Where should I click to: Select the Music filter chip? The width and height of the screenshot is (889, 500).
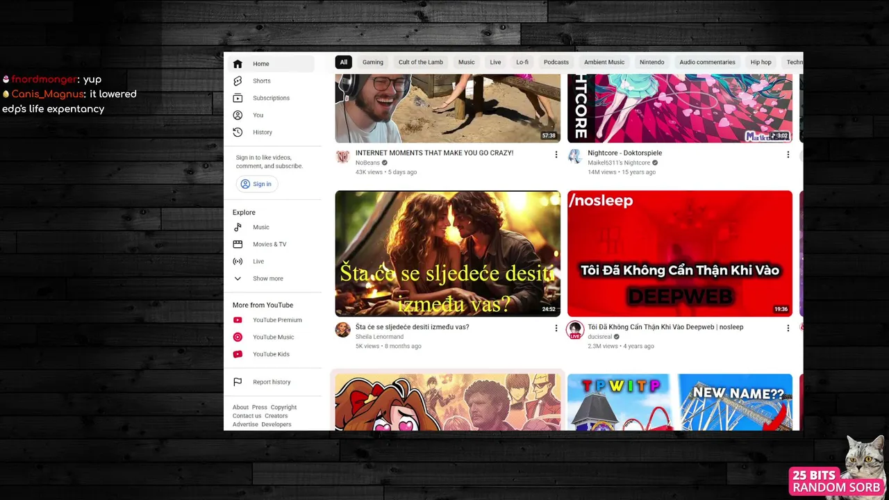tap(467, 62)
